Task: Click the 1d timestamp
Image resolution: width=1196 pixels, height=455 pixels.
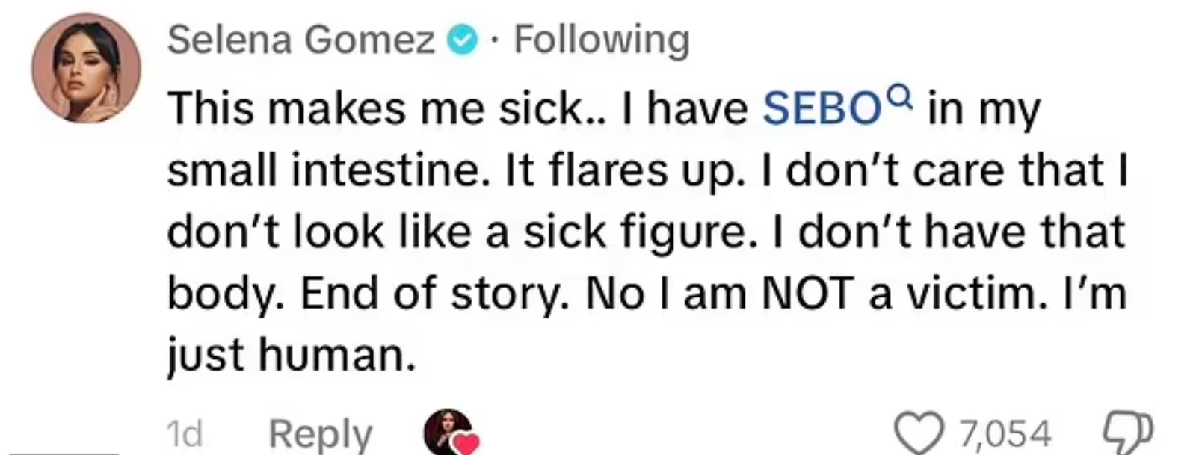Action: [184, 434]
